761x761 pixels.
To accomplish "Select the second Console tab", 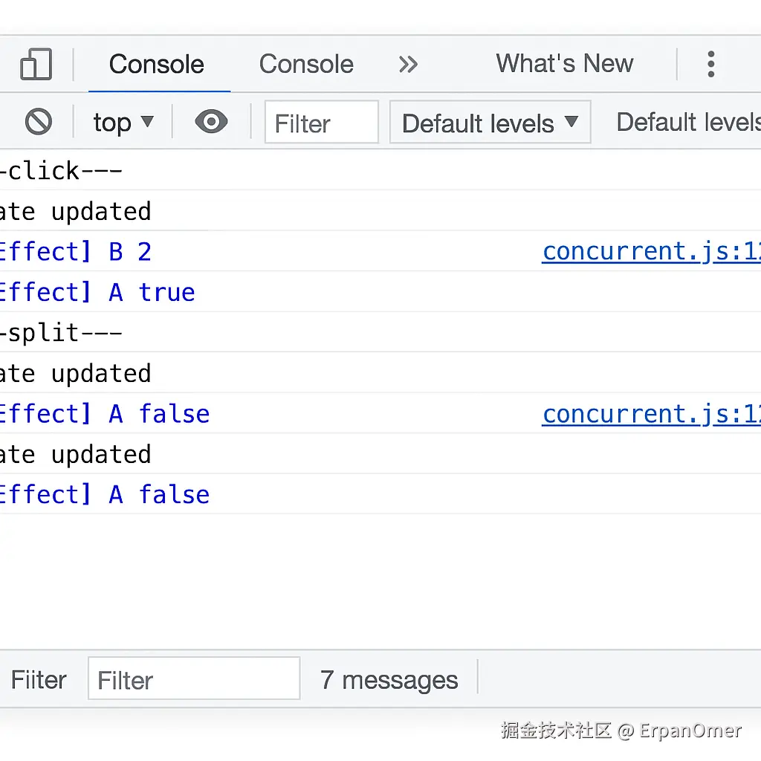I will click(306, 64).
